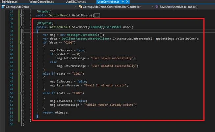The height and width of the screenshot is (132, 215).
Task: Click the return Ok(msg) statement
Action: pyautogui.click(x=56, y=113)
